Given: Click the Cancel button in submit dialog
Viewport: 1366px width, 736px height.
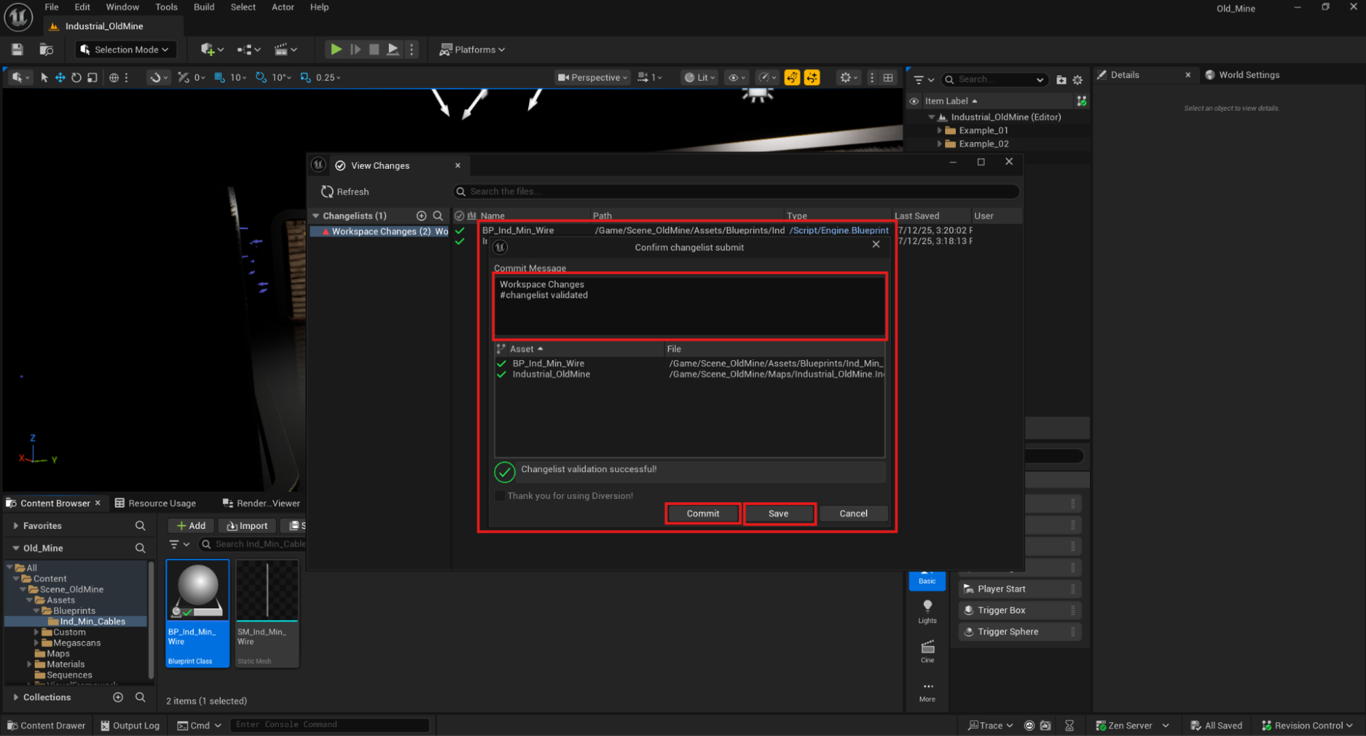Looking at the screenshot, I should 853,513.
